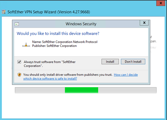Click the "Always trust software" checkbox label text
Screen dimensions: 167x120
49,64
